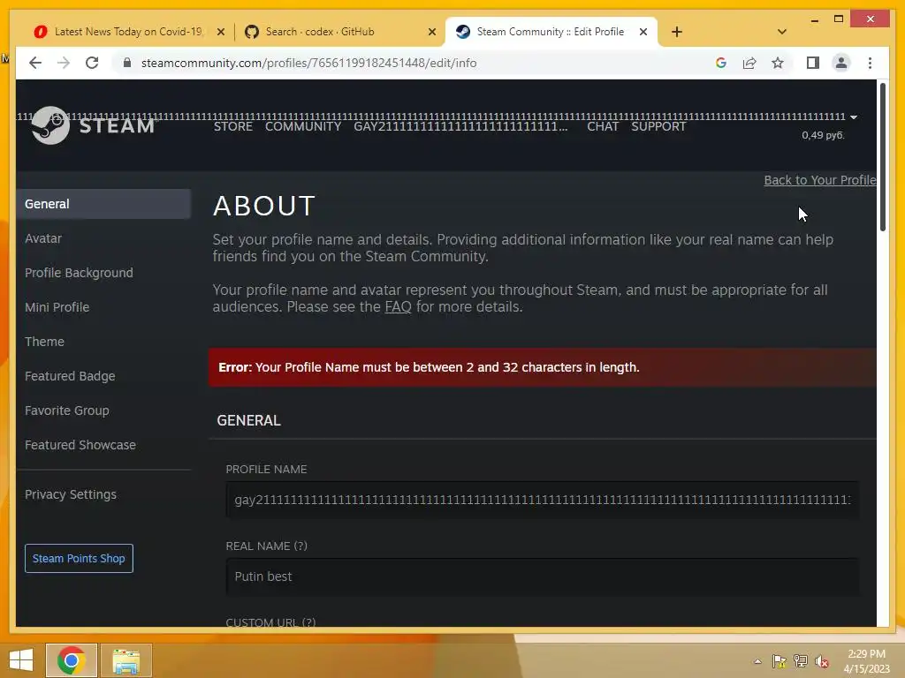Open the SUPPORT menu item
This screenshot has height=678, width=905.
658,126
